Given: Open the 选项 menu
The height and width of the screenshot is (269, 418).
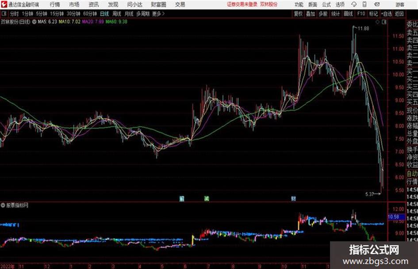Looking at the screenshot, I should point(340,4).
